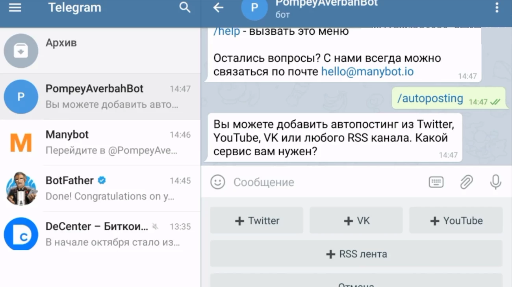Click the 14:45 timestamp on BotFather
The width and height of the screenshot is (512, 287).
point(180,181)
